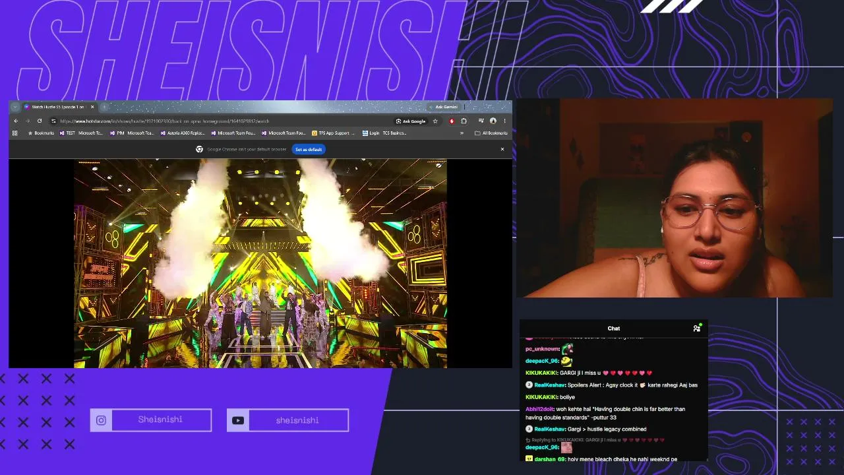Expand the bookmarks overflow chevron
Screen dimensions: 844x475
462,133
